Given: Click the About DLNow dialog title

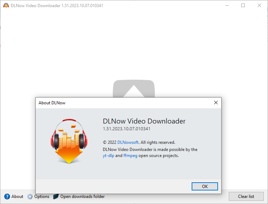Looking at the screenshot, I should (x=52, y=103).
